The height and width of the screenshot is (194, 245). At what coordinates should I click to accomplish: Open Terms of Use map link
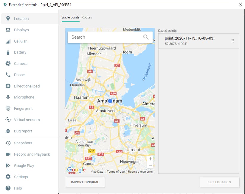coord(116,172)
